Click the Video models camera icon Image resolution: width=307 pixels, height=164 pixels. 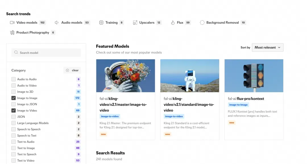point(12,22)
